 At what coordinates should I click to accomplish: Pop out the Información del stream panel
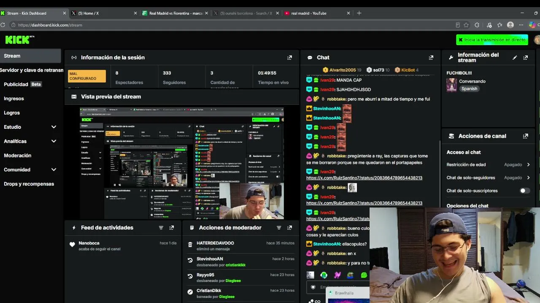(525, 58)
